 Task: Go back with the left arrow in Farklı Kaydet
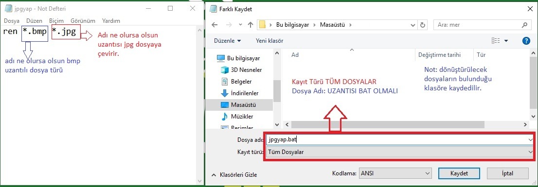click(215, 25)
